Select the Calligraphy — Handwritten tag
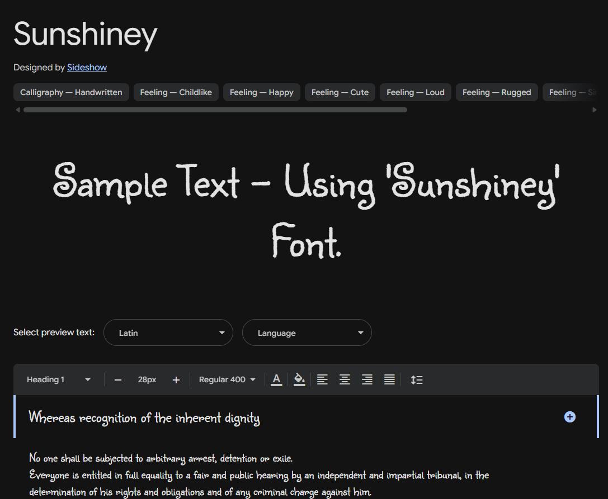The height and width of the screenshot is (499, 608). point(71,92)
